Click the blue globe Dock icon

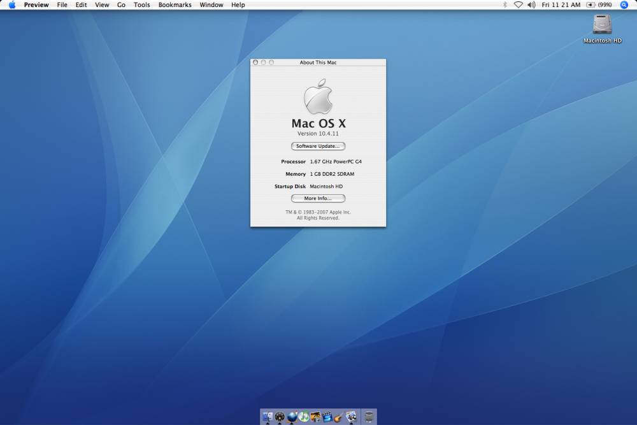point(292,417)
